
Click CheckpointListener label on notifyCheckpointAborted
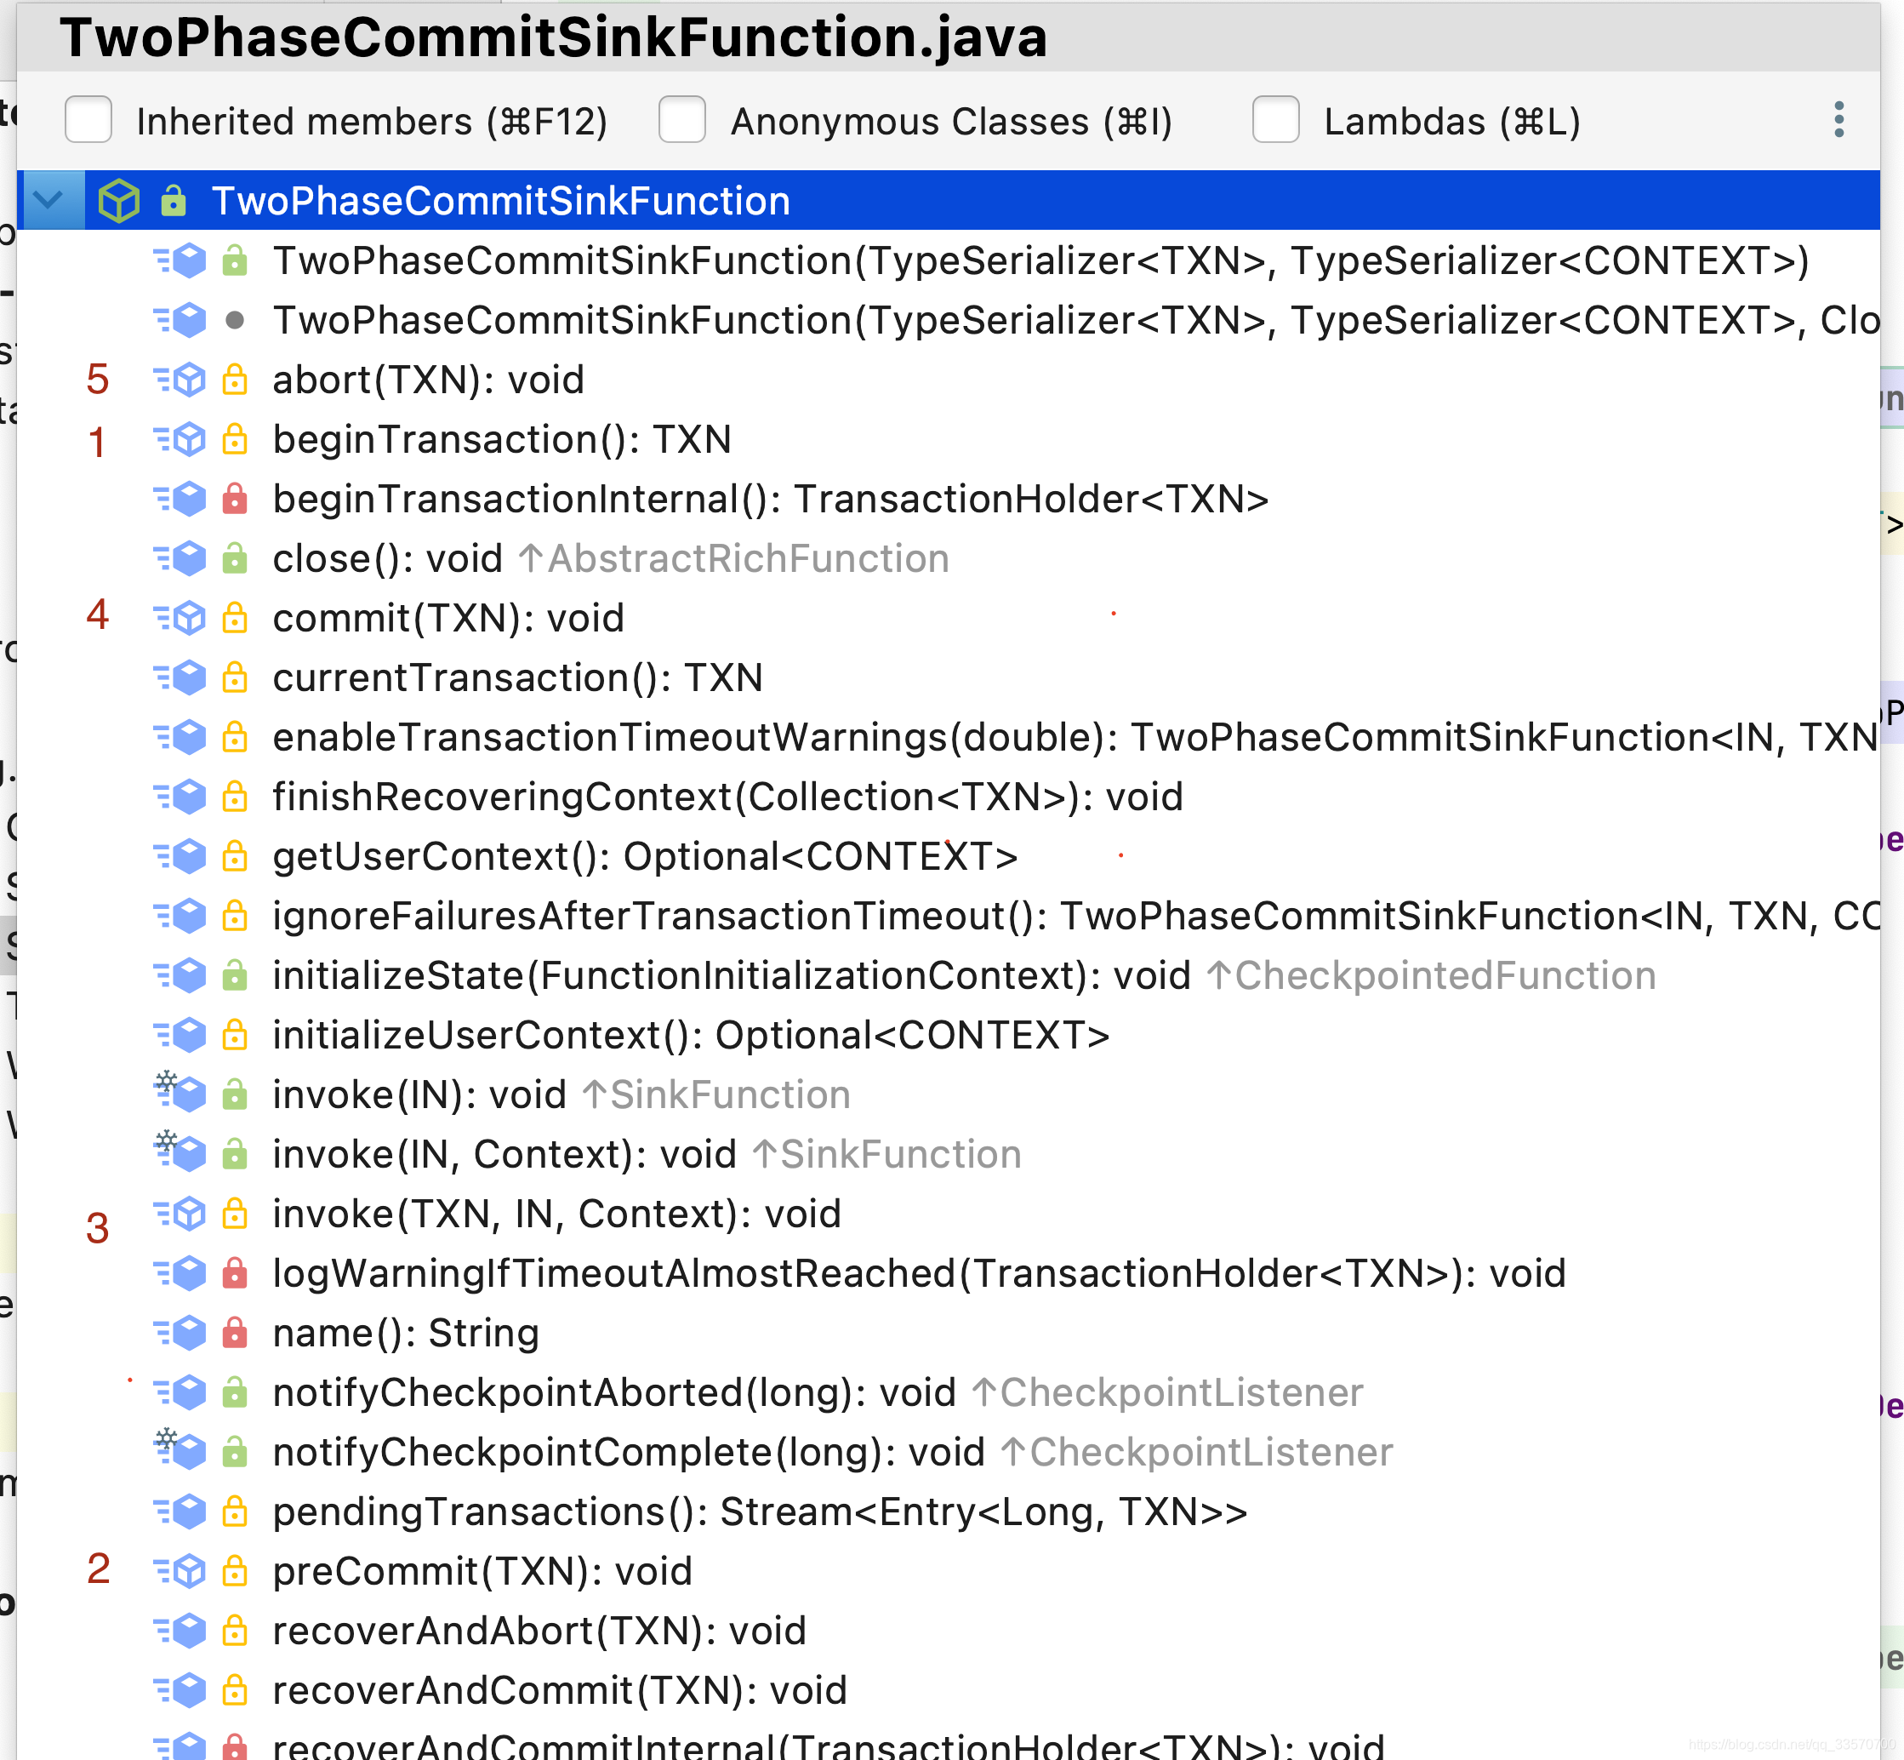pos(1167,1392)
